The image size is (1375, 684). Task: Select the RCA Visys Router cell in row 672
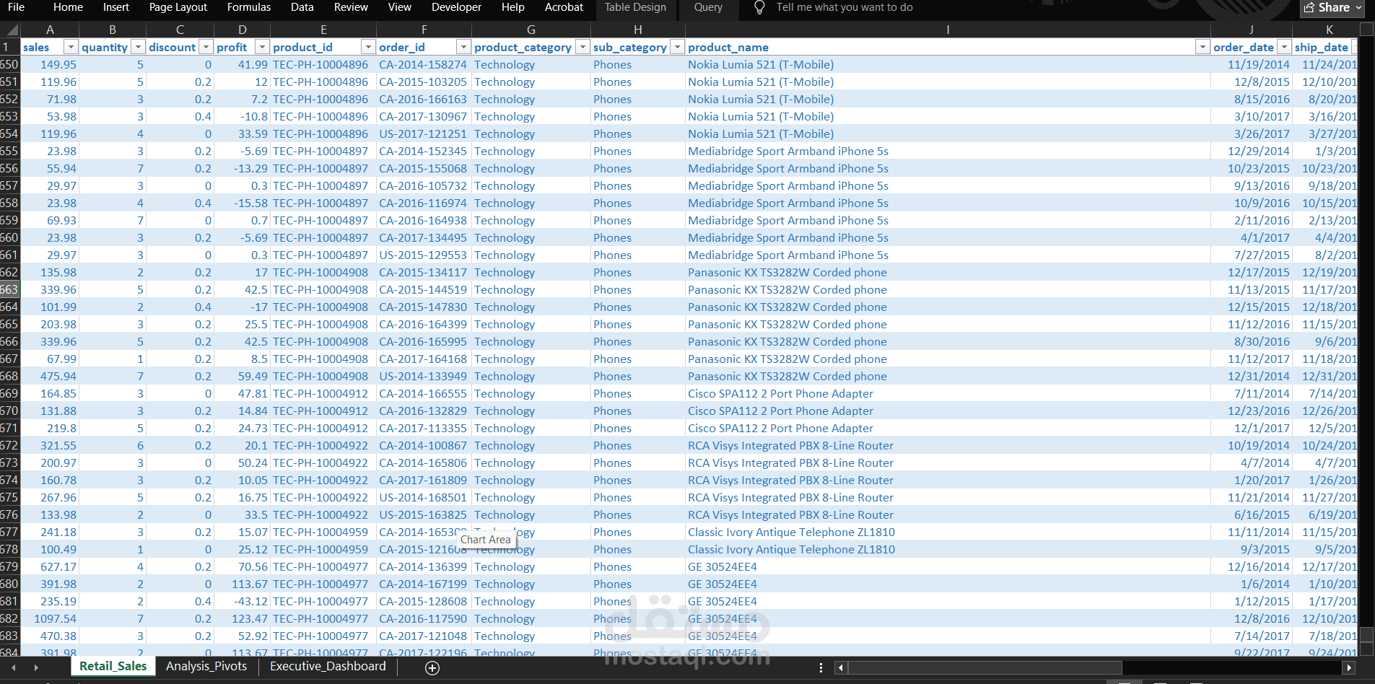948,445
